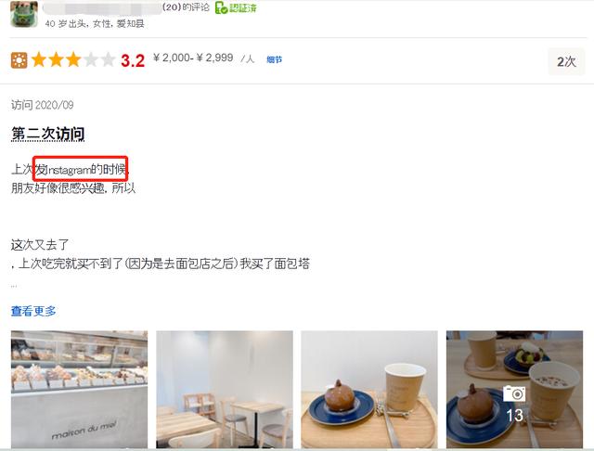Screen dimensions: 594x451
Task: Expand review with 查看更多 link
Action: (33, 311)
